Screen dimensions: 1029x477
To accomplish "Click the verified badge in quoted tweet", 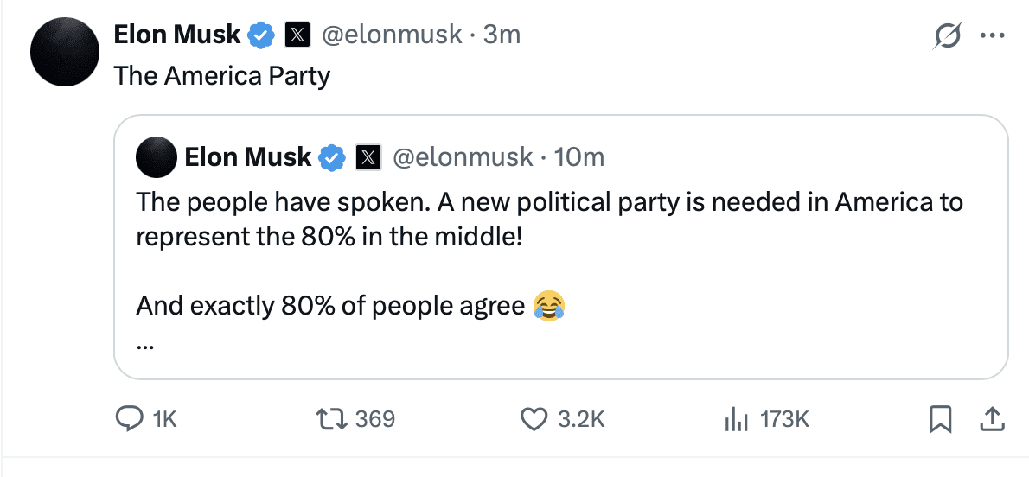I will [332, 157].
